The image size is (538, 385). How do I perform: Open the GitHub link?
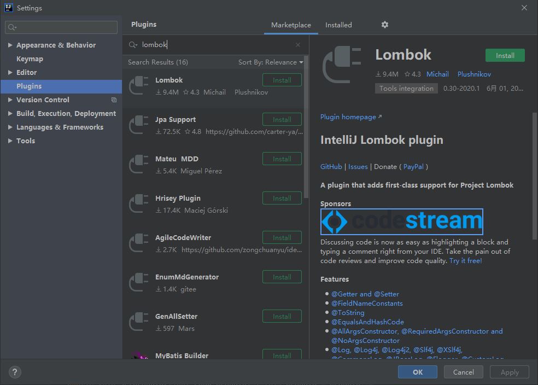(x=331, y=167)
